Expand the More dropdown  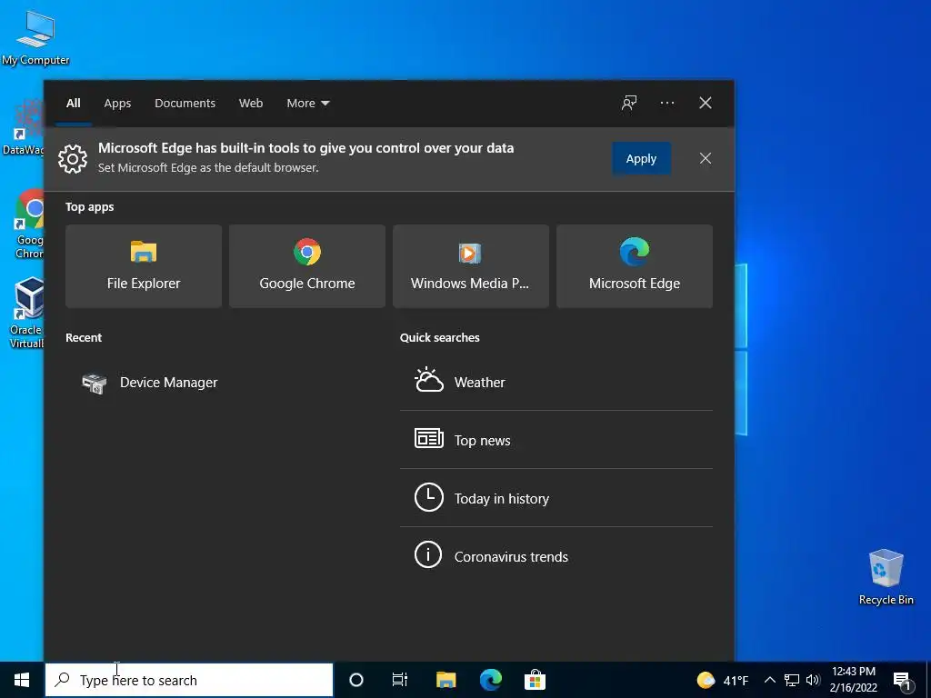pyautogui.click(x=307, y=104)
